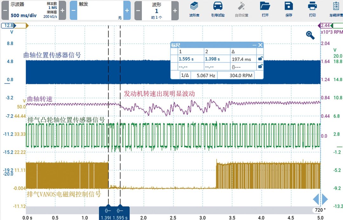The width and height of the screenshot is (343, 220).
Task: Print the capture (打印)
Action: coord(313,9)
